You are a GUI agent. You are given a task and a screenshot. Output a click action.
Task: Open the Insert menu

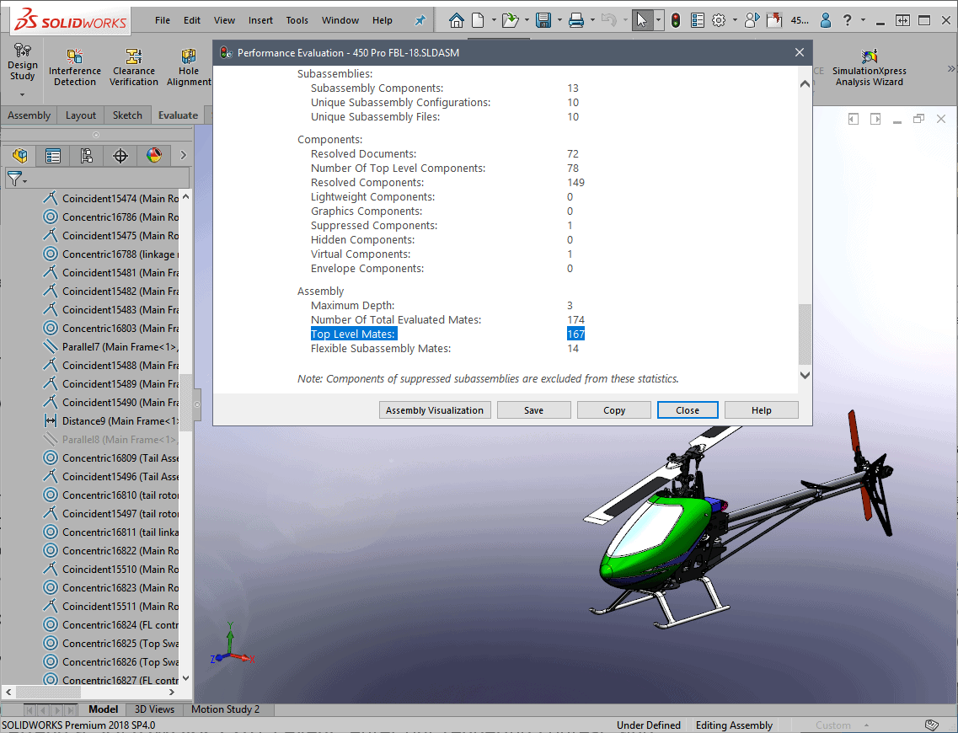260,20
